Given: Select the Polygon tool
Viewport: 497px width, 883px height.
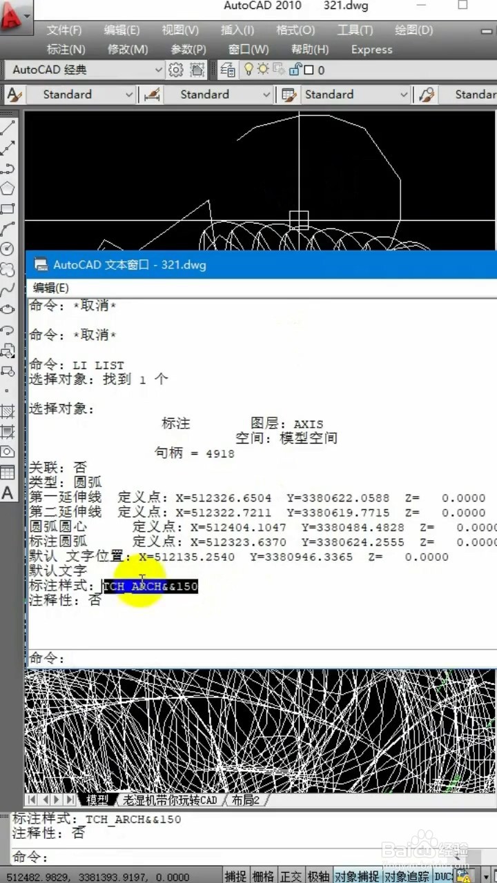Looking at the screenshot, I should (x=8, y=188).
